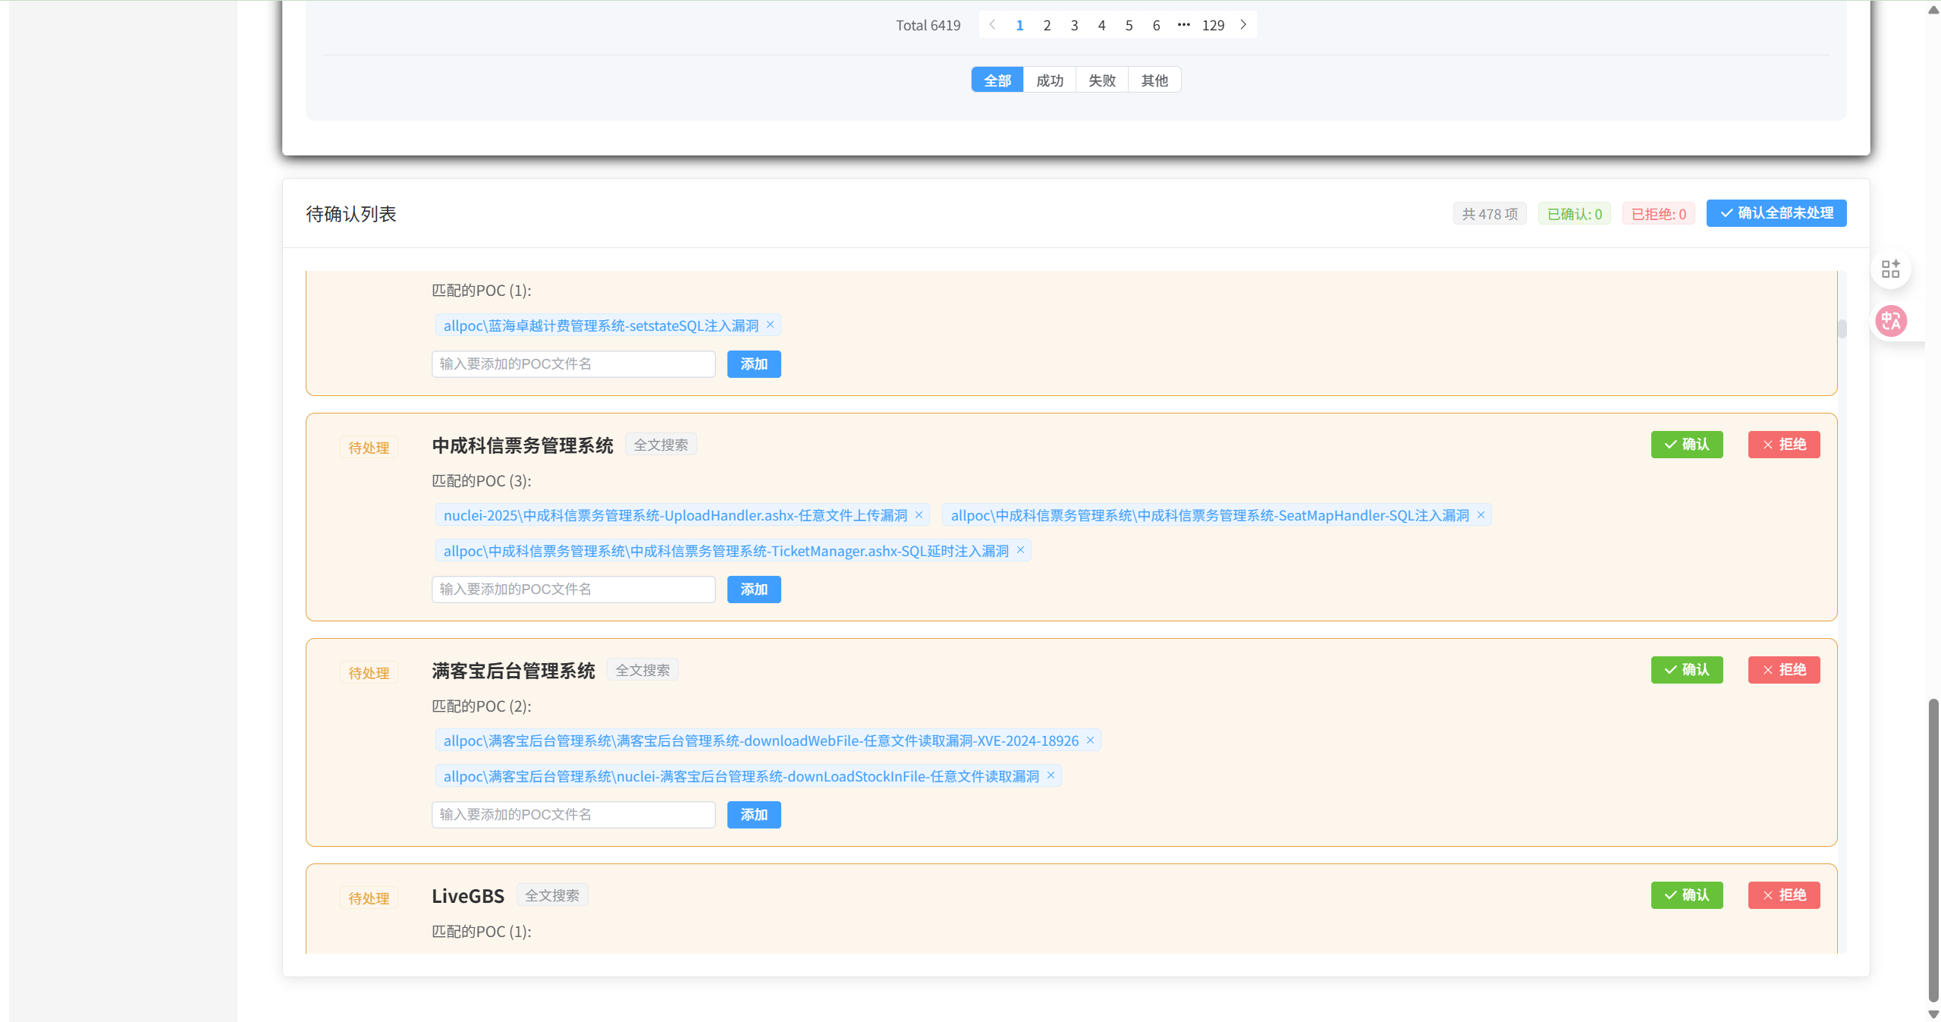Click the translate language floating icon
Screen dimensions: 1941x1022
click(x=1890, y=320)
